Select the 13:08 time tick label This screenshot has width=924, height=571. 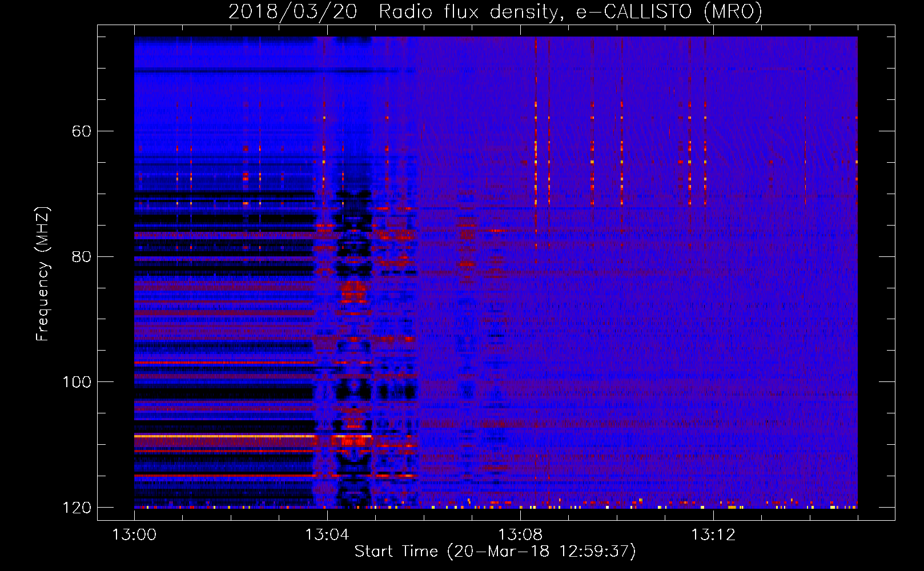pos(520,535)
